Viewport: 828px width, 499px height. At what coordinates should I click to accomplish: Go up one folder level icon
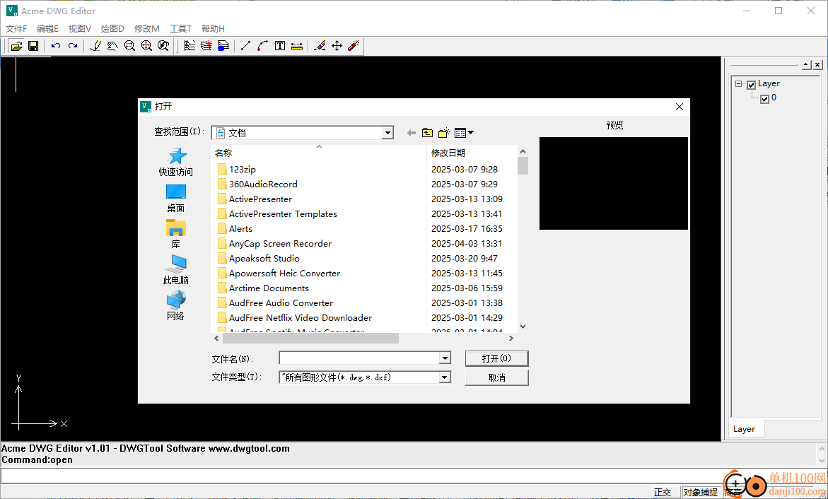427,133
